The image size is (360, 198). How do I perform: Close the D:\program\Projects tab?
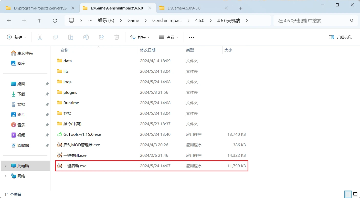click(73, 8)
